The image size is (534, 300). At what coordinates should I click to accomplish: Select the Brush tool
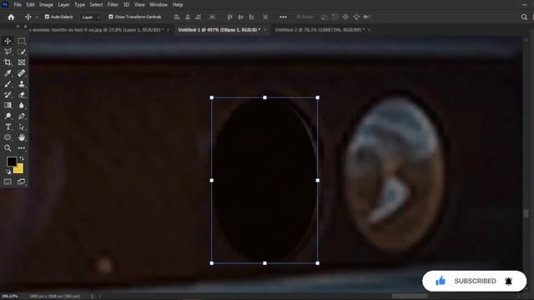(x=8, y=84)
